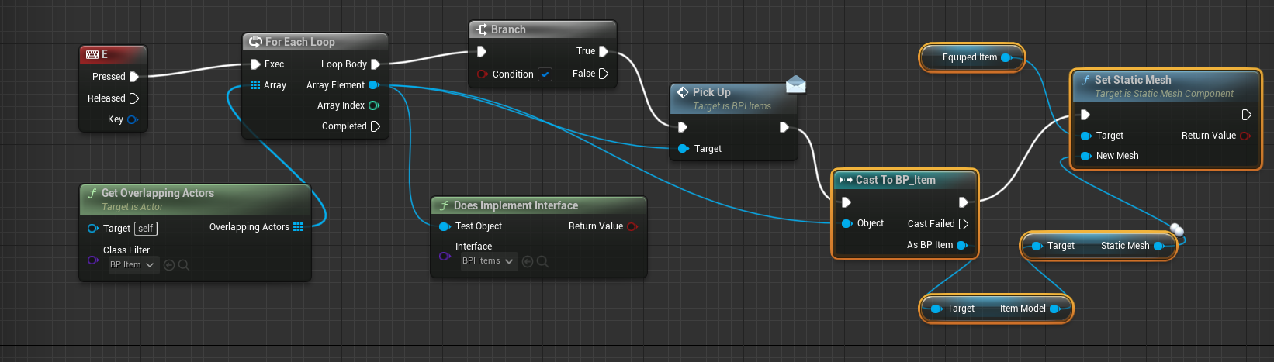This screenshot has height=362, width=1274.
Task: Click the Branch input execution pin
Action: (482, 51)
